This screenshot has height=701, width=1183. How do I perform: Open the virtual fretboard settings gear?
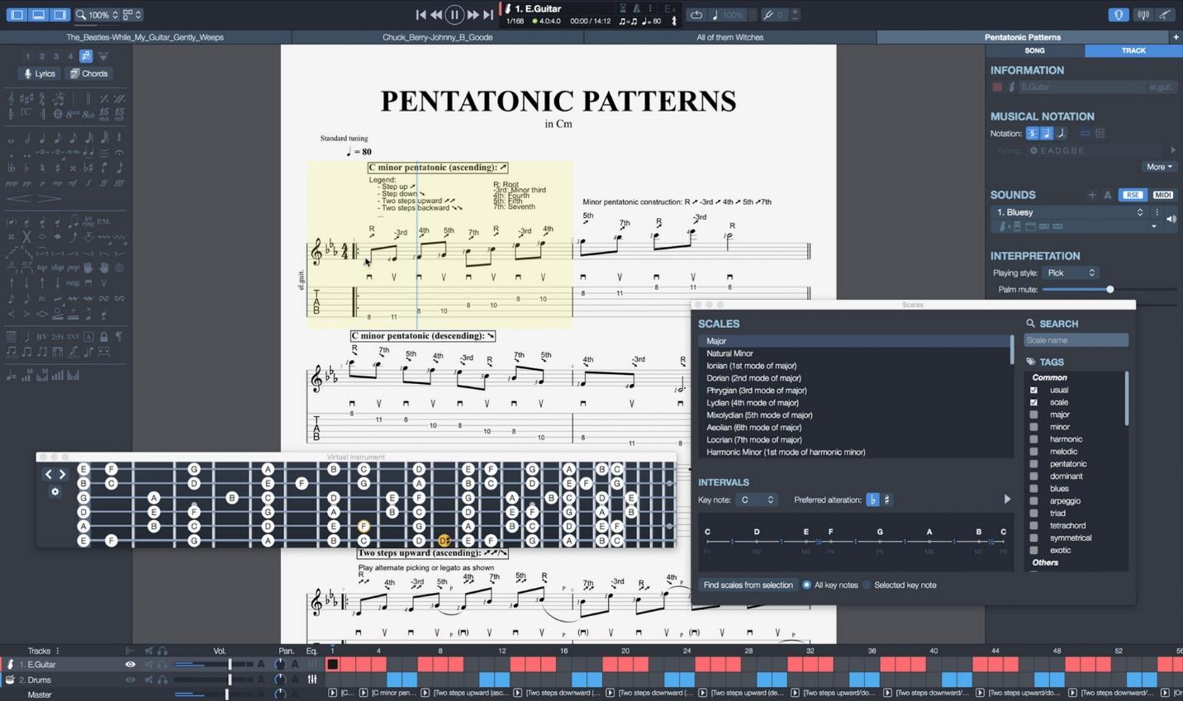(55, 491)
